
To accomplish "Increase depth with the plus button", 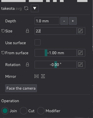I will [73, 21].
